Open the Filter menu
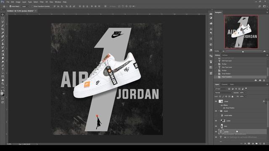 42,2
